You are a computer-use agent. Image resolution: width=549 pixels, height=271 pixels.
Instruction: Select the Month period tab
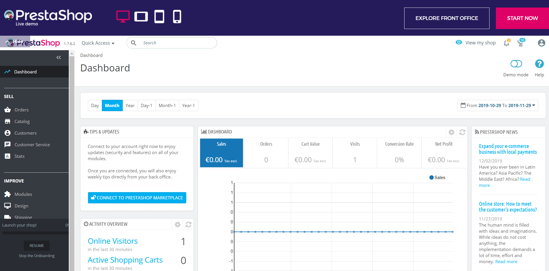[x=112, y=105]
